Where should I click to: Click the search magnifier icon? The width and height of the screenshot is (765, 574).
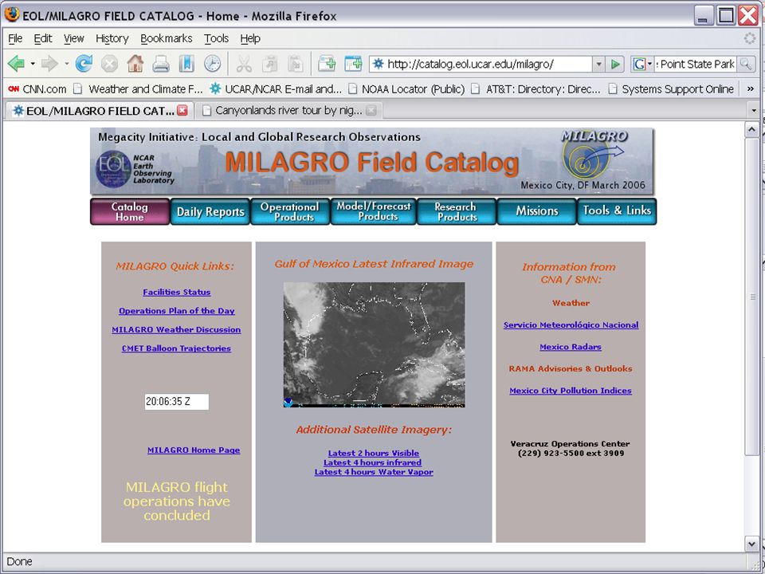746,64
